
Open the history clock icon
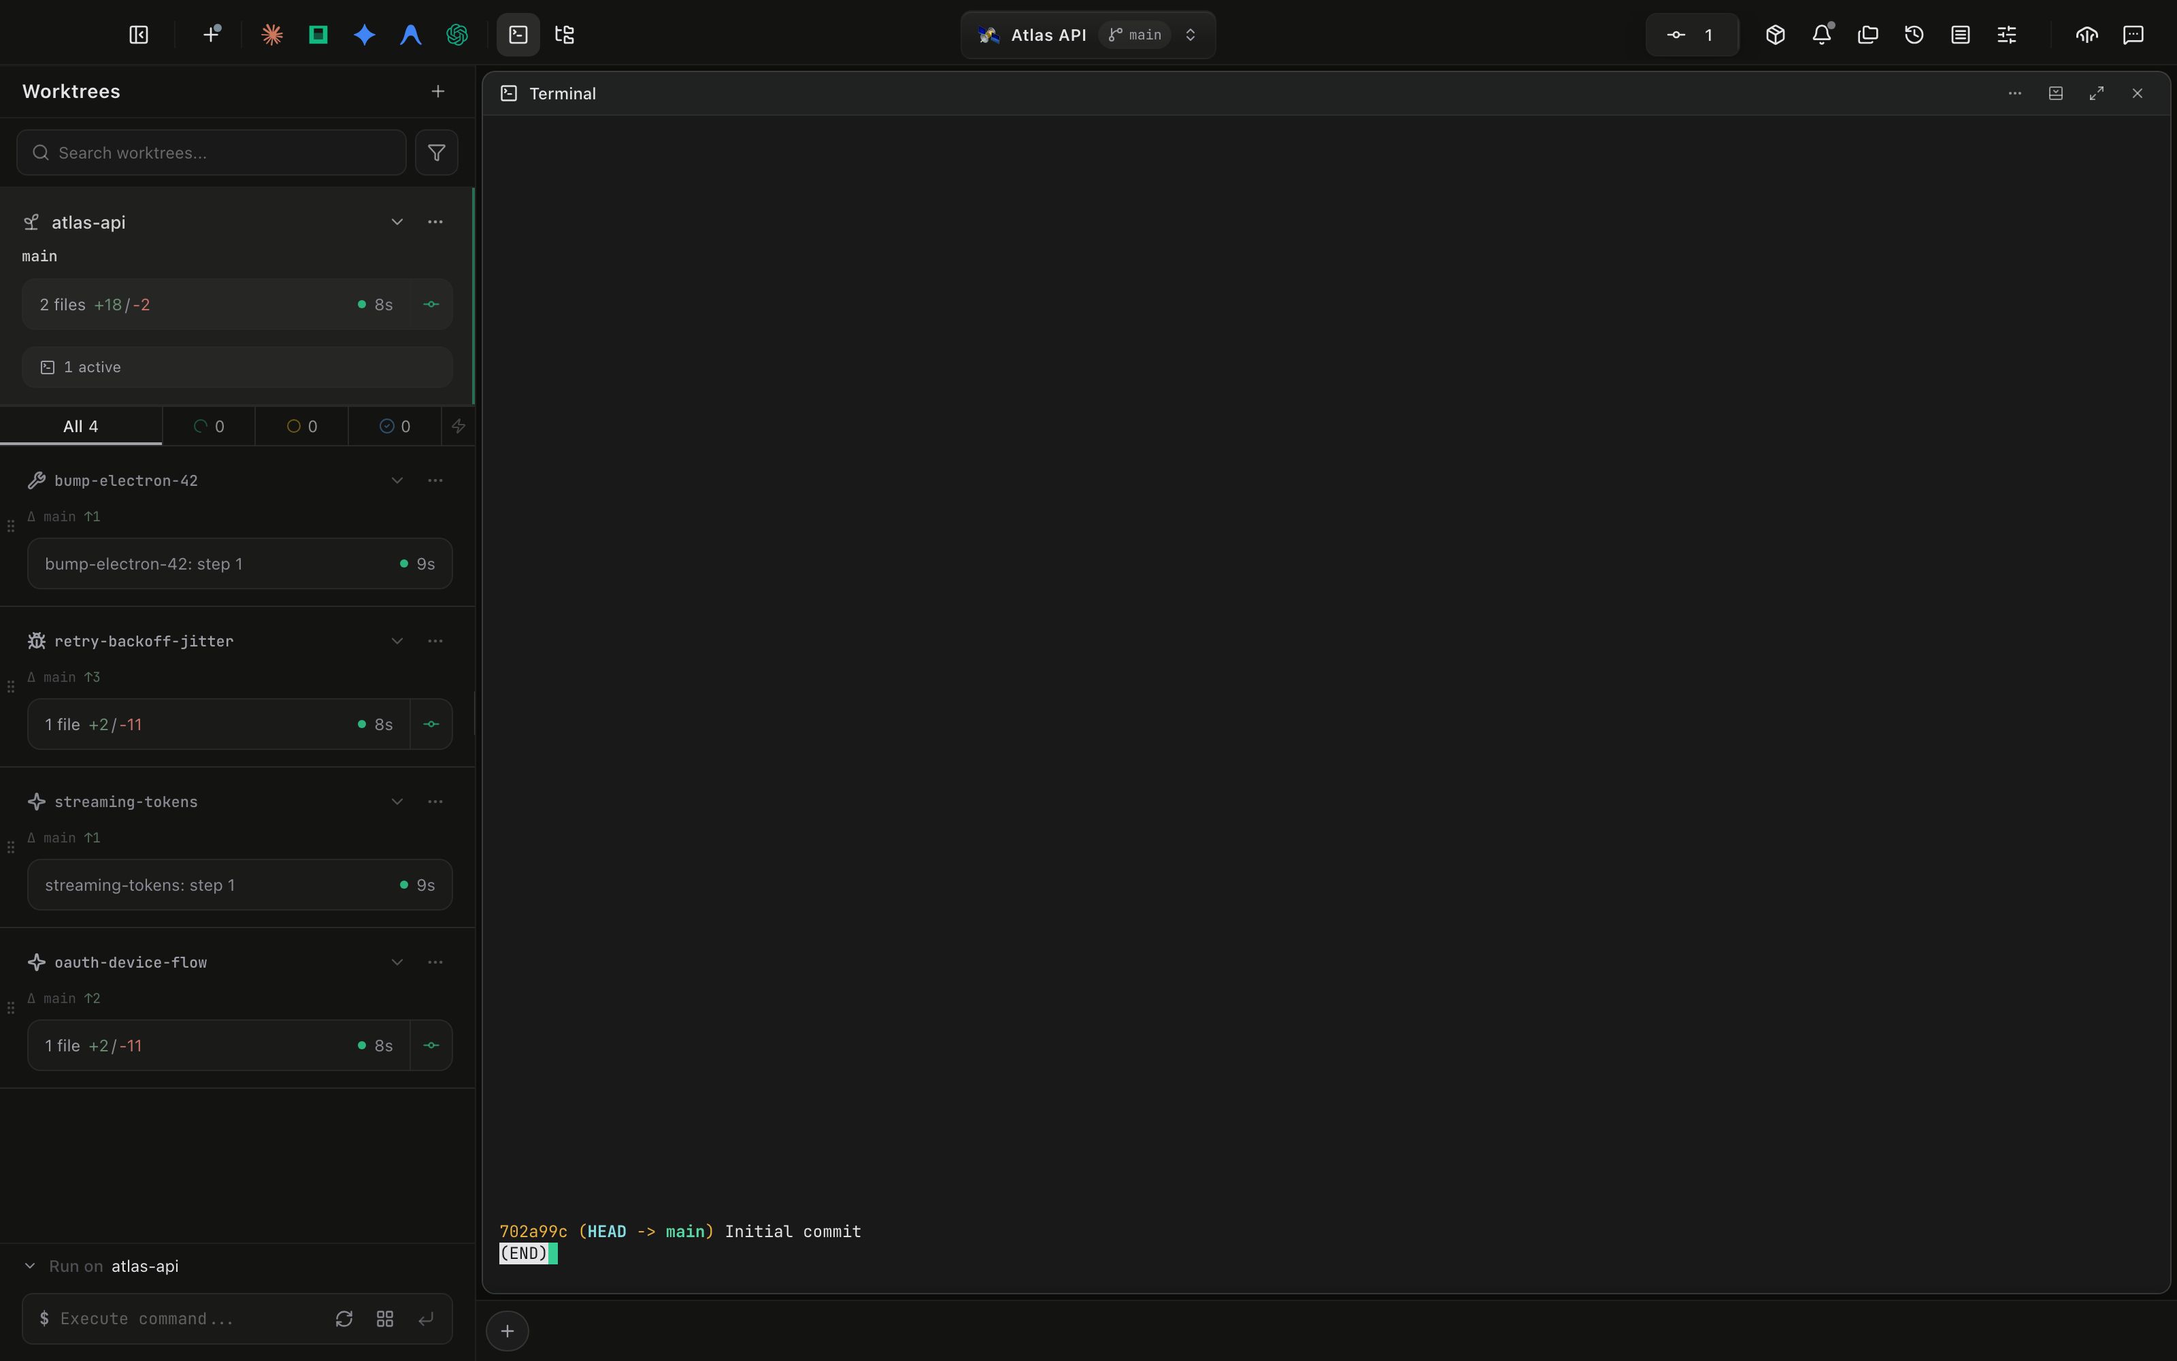point(1914,35)
